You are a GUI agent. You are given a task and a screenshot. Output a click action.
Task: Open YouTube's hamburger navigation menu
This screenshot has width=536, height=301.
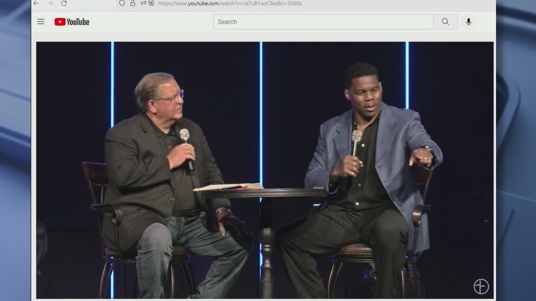40,21
